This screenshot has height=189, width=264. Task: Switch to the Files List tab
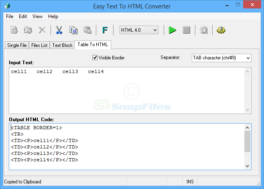tap(39, 45)
